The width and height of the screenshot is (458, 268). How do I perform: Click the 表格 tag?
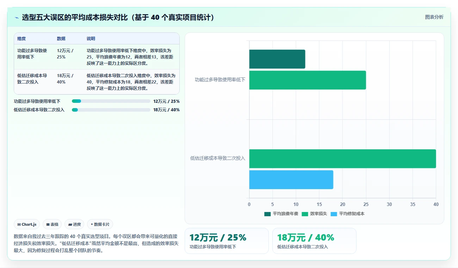52,224
